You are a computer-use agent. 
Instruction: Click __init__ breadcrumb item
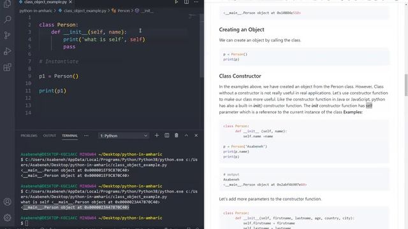pos(147,11)
